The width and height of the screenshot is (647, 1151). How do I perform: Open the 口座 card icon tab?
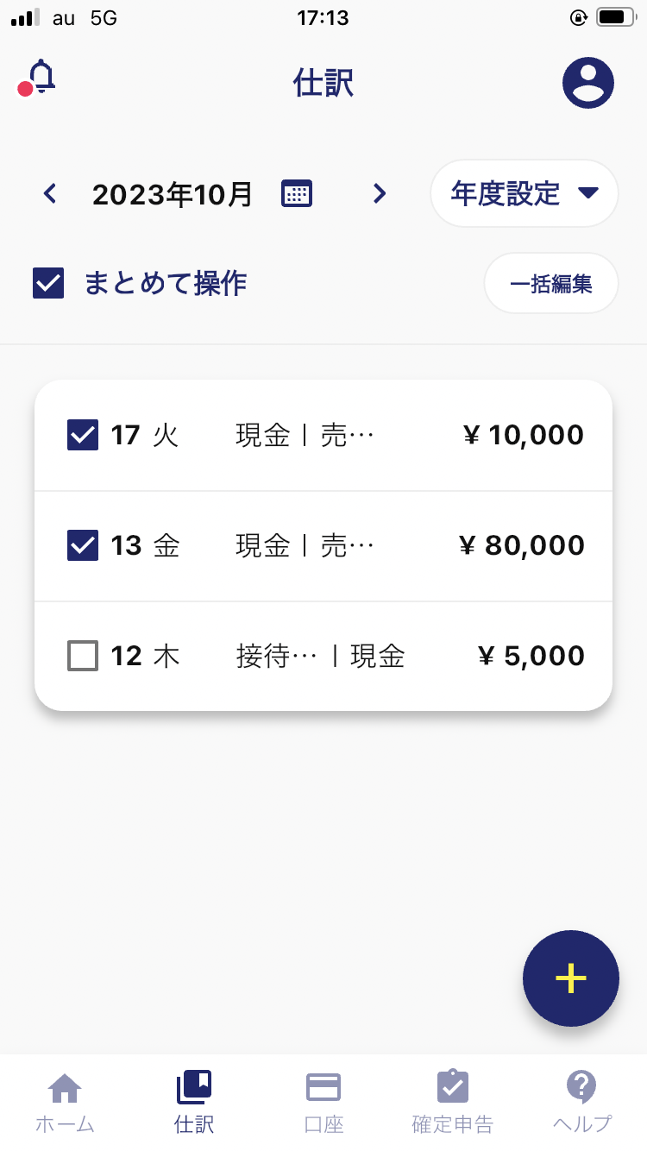(x=323, y=1102)
